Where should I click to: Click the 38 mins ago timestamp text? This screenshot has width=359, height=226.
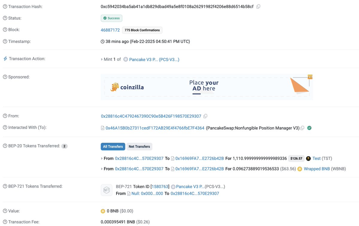click(x=148, y=42)
